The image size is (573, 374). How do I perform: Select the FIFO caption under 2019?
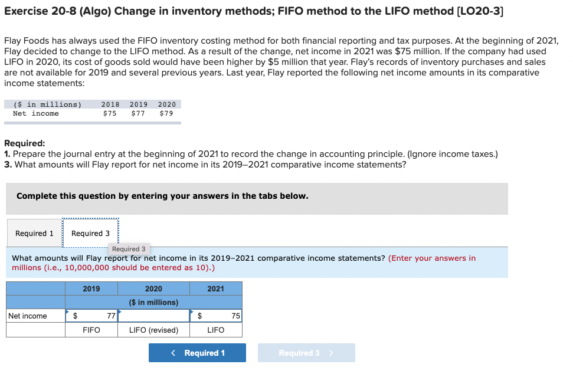(91, 330)
